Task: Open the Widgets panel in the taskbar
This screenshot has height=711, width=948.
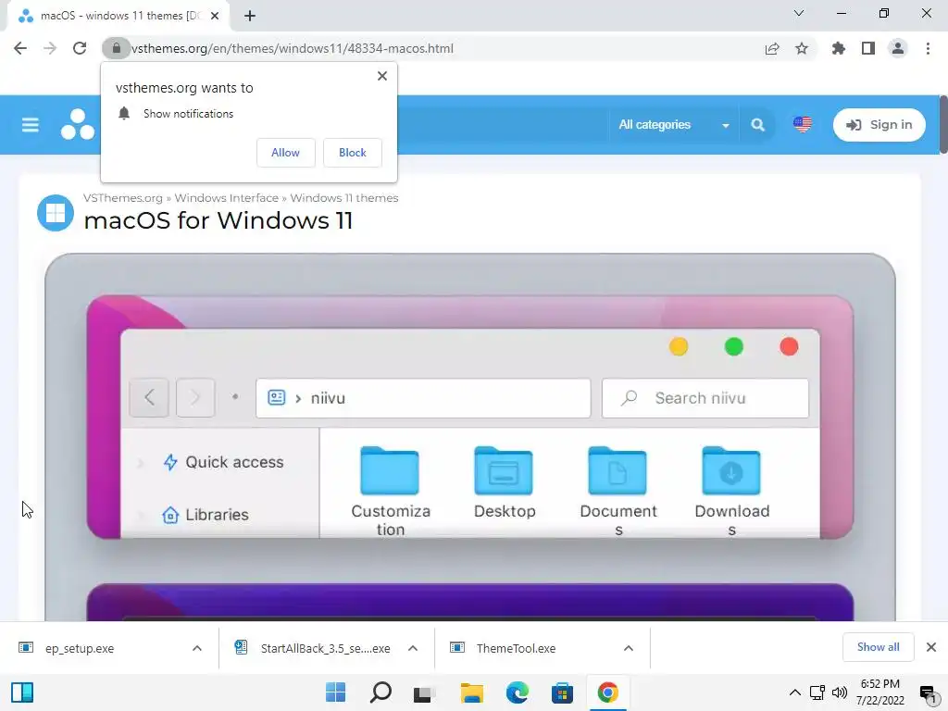Action: coord(22,692)
